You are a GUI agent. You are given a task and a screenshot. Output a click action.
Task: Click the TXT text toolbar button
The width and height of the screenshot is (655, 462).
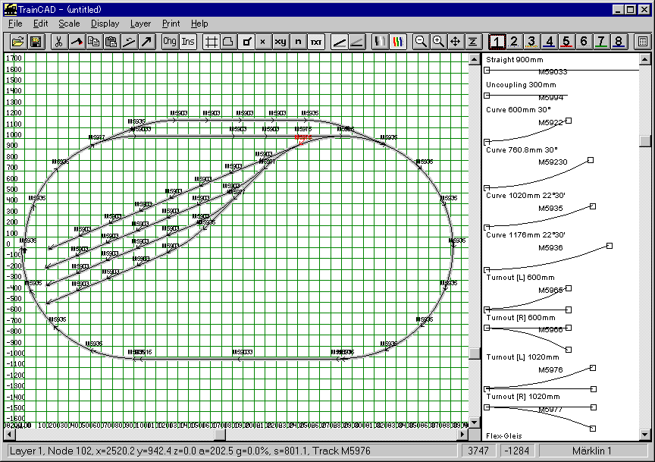tap(316, 42)
